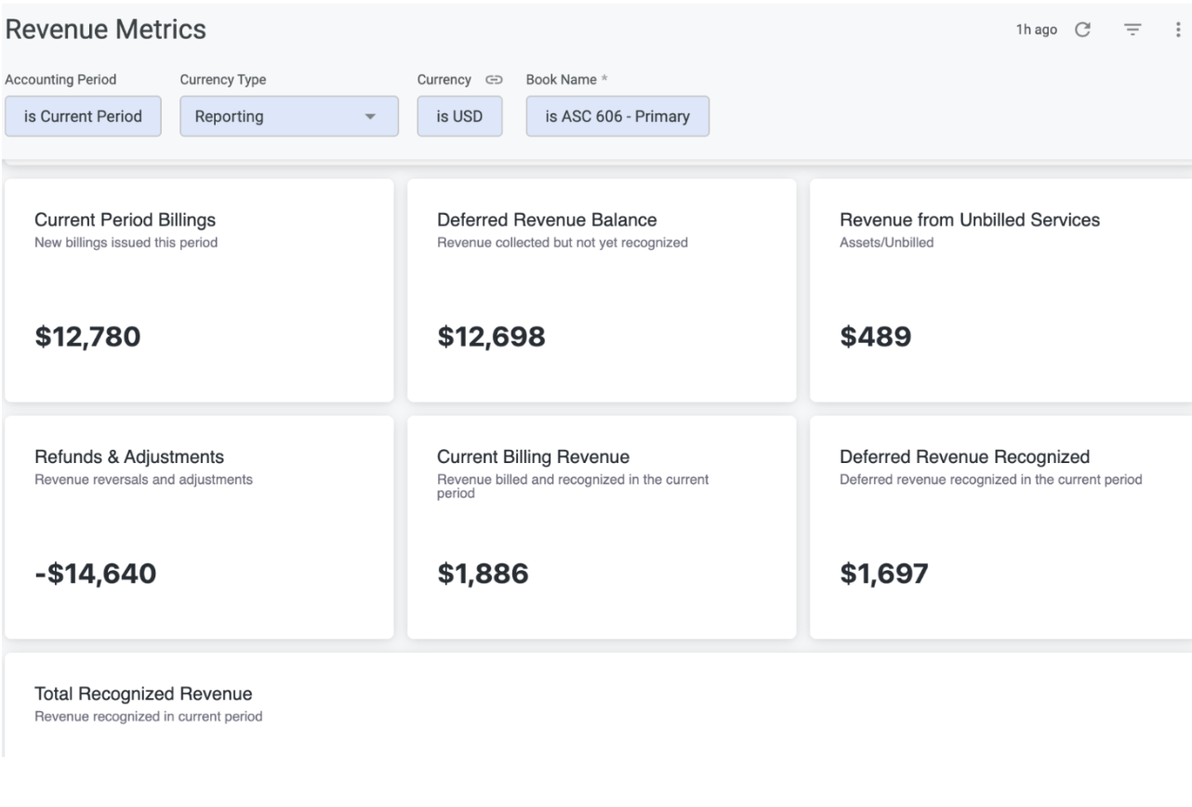Image resolution: width=1192 pixels, height=807 pixels.
Task: Select the Current Period Billings tile heading
Action: 125,220
